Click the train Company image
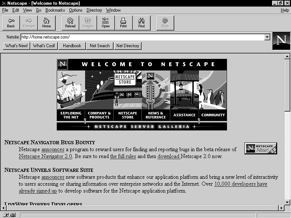 tap(99, 90)
